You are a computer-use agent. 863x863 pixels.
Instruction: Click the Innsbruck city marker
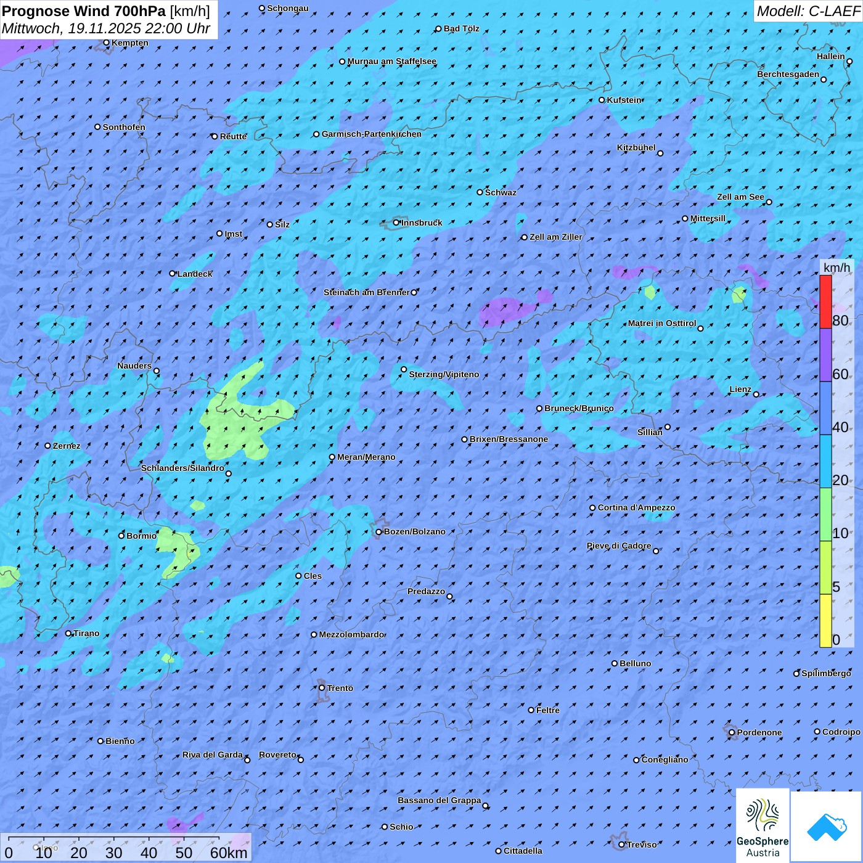click(x=396, y=223)
